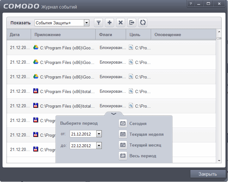The height and width of the screenshot is (182, 228).
Task: Click the vertical scrollbar thumb
Action: (219, 38)
